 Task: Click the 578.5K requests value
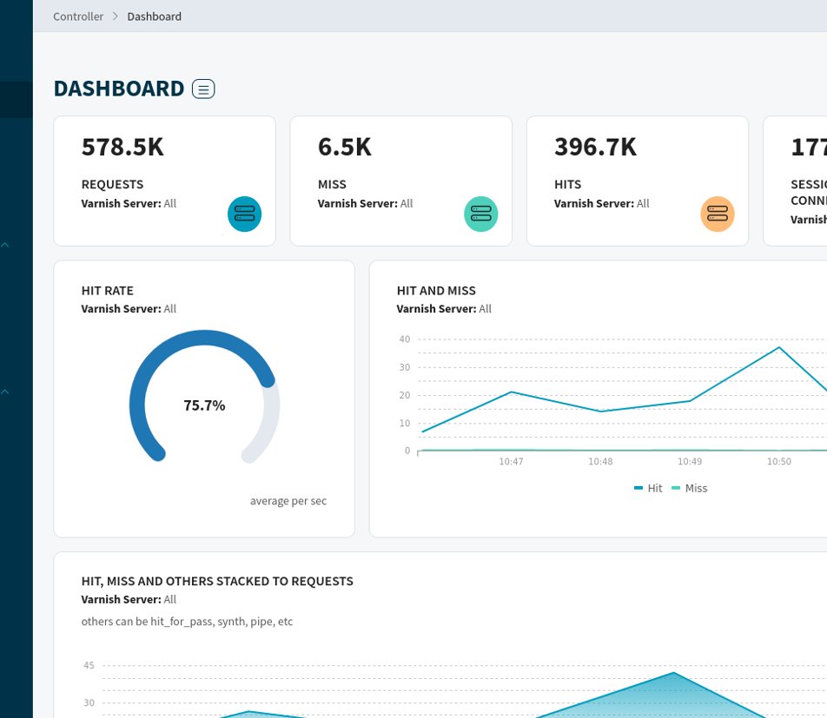[122, 147]
